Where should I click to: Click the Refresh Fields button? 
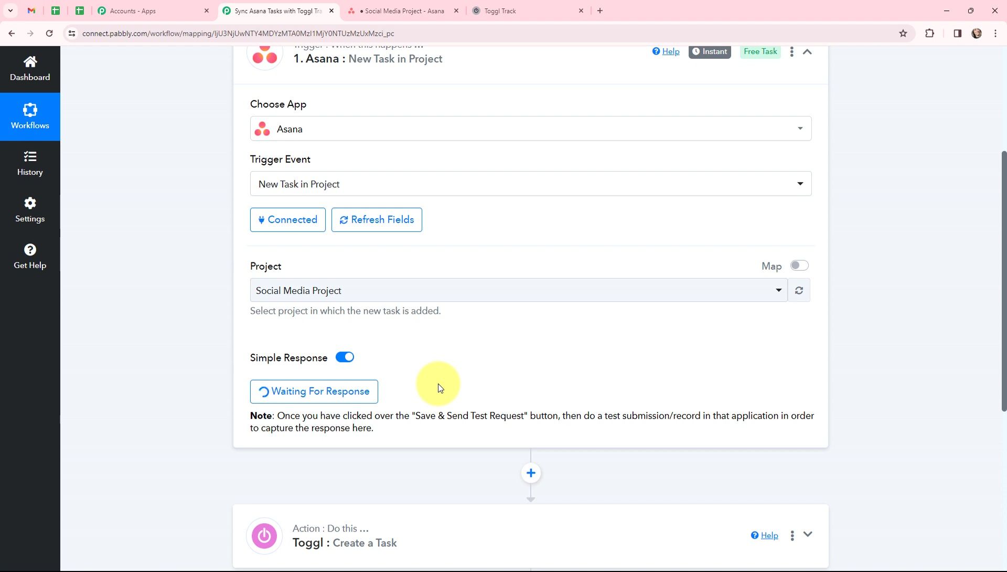(x=377, y=220)
